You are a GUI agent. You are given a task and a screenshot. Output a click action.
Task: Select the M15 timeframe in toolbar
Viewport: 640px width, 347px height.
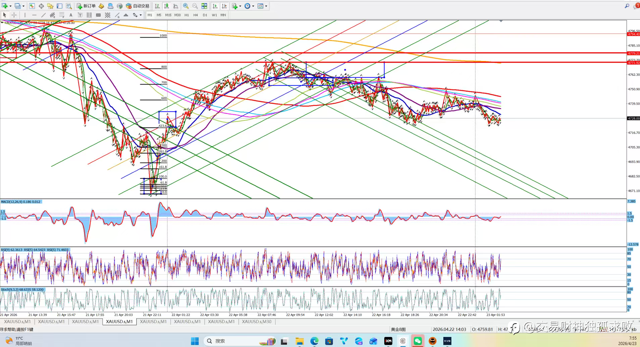pyautogui.click(x=168, y=15)
